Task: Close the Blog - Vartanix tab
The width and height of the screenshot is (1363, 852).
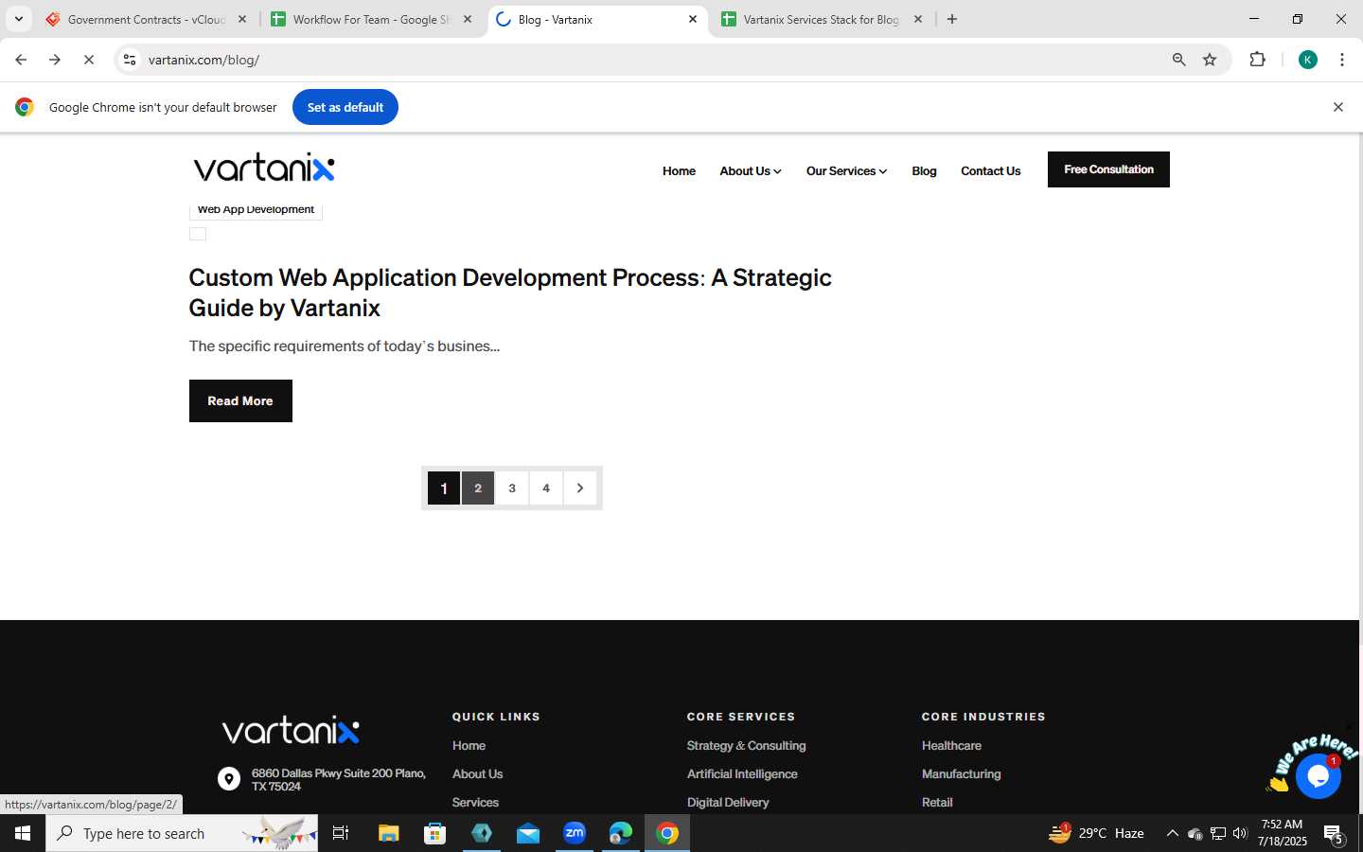Action: click(693, 19)
